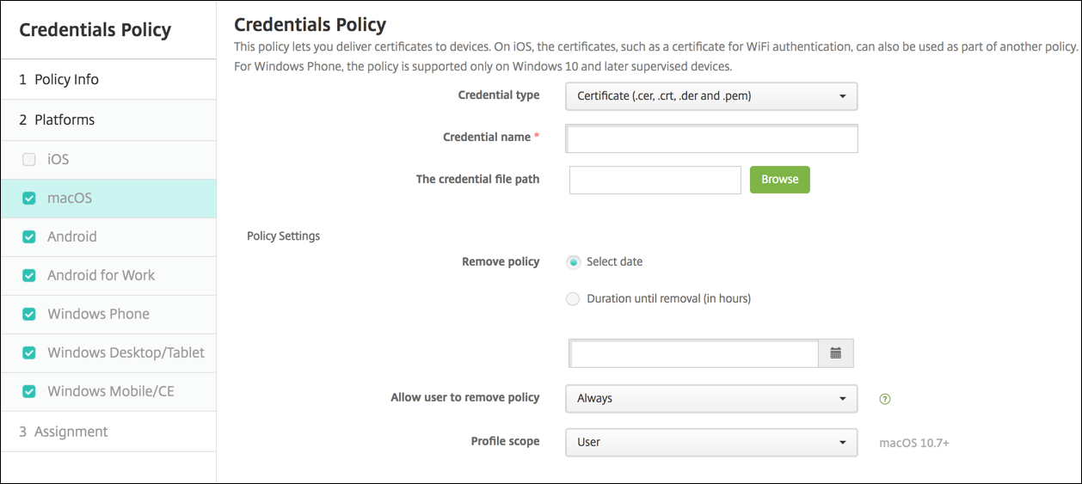1082x484 pixels.
Task: Open the calendar date picker icon
Action: click(x=835, y=353)
